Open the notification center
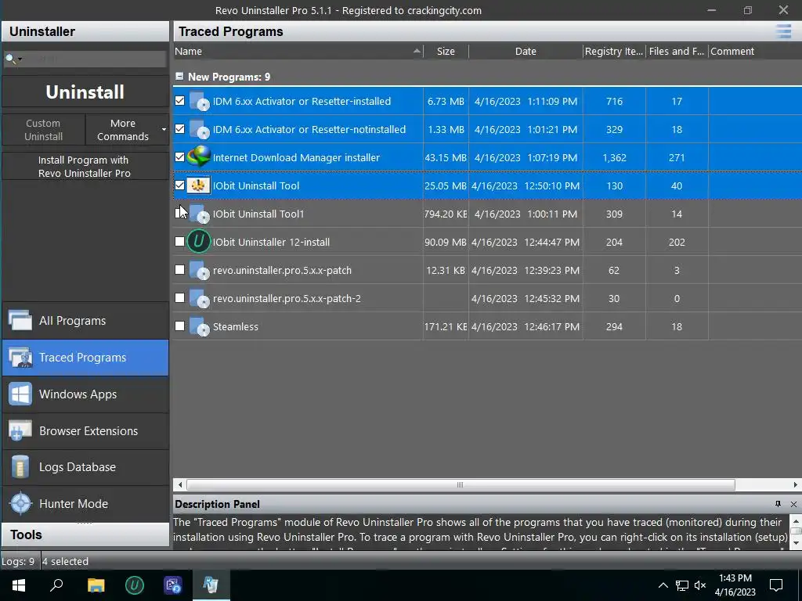 776,585
